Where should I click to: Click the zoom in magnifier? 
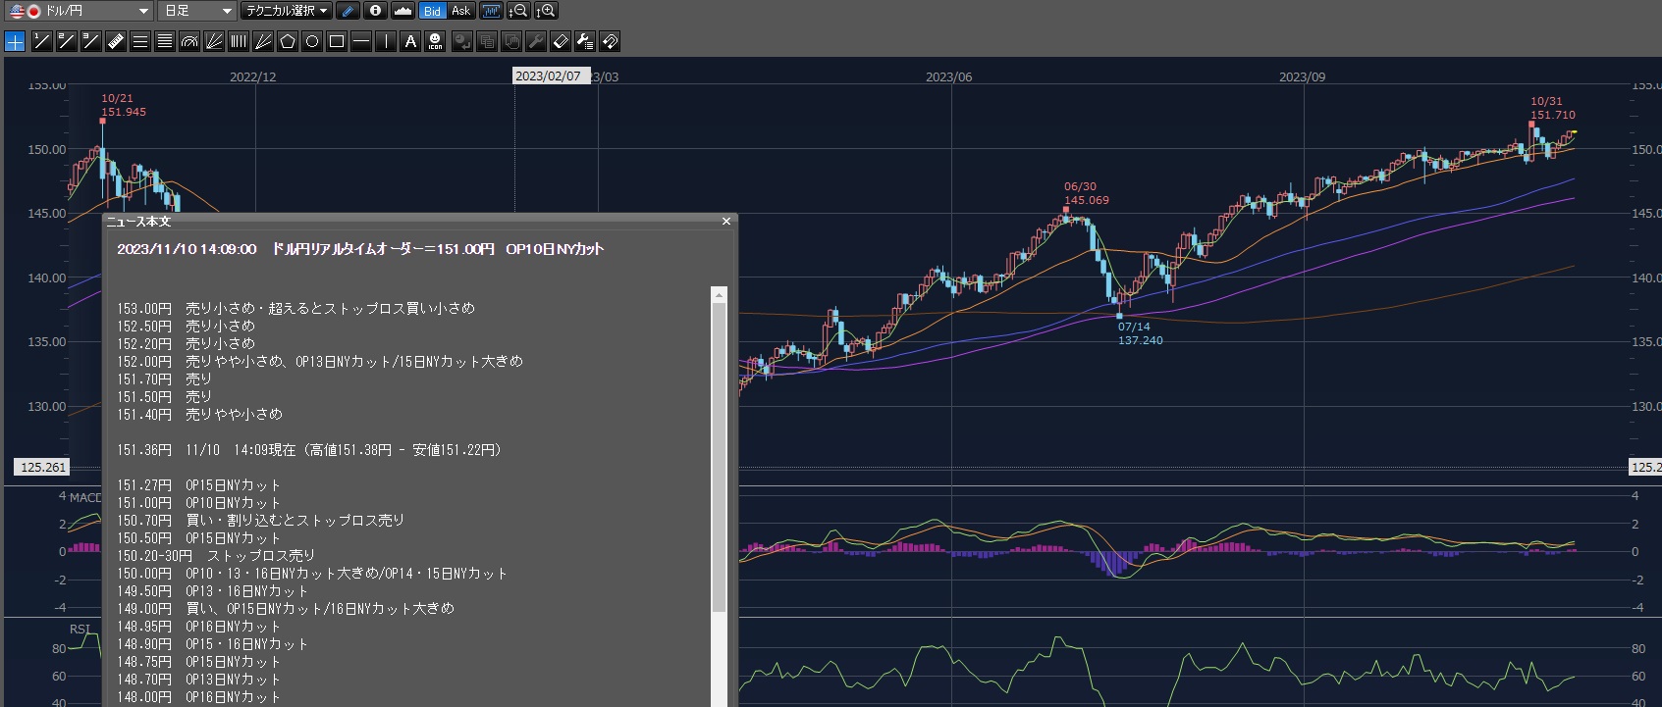click(547, 11)
